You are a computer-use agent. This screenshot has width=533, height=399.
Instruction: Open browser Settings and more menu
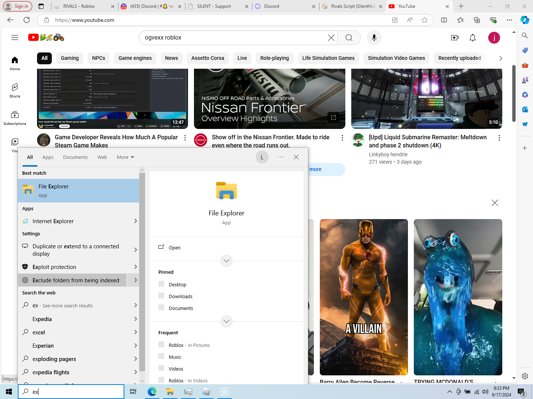pos(509,20)
